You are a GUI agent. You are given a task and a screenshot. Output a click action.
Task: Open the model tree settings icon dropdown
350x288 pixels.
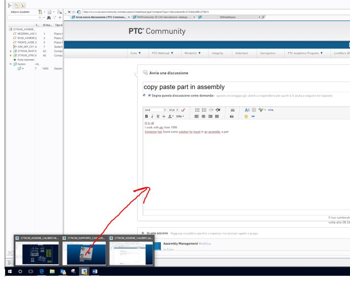coord(41,12)
